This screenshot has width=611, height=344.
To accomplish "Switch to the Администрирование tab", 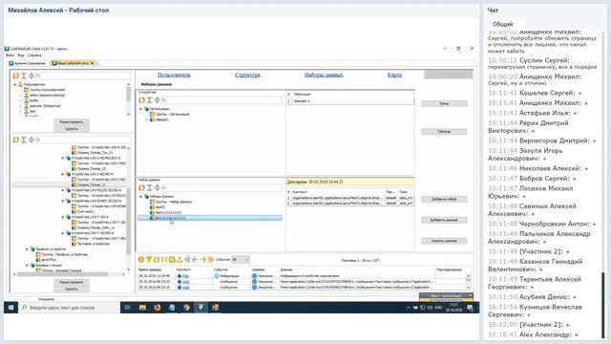I will pyautogui.click(x=28, y=63).
